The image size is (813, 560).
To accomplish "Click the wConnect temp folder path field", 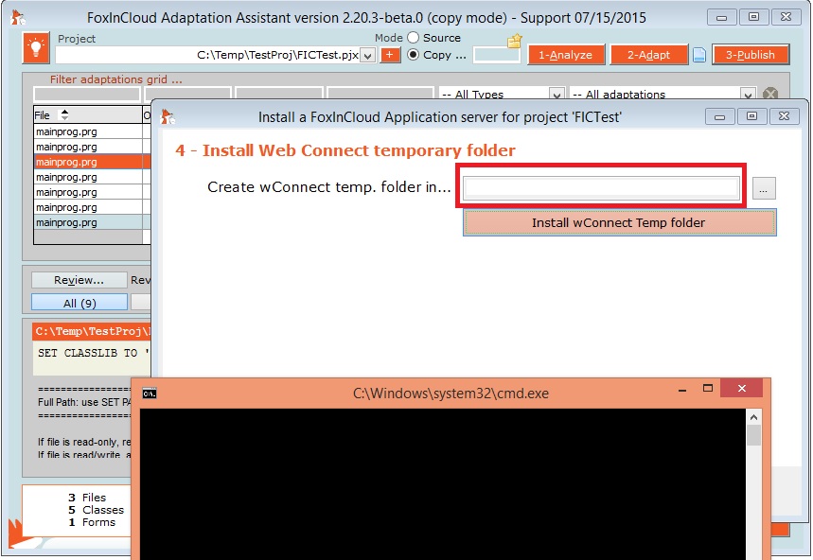I will (x=602, y=187).
